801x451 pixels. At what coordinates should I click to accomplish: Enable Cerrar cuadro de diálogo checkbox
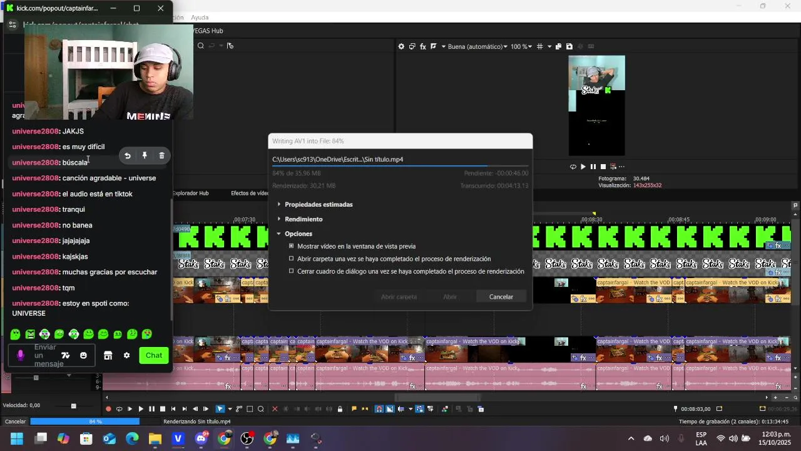291,271
